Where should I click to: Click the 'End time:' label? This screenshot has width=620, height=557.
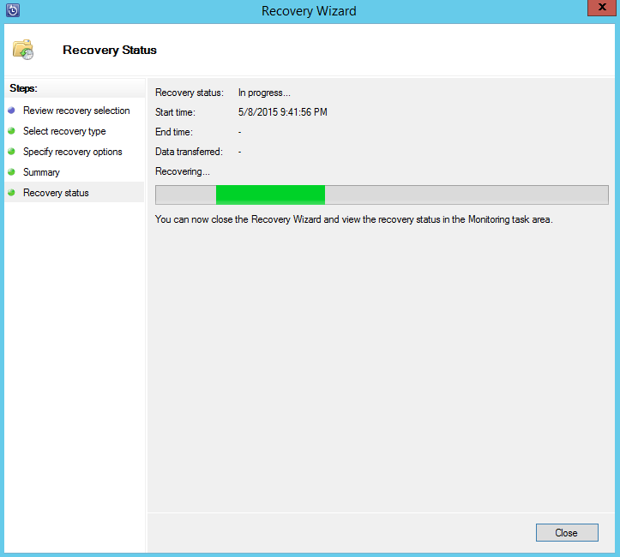click(x=174, y=132)
